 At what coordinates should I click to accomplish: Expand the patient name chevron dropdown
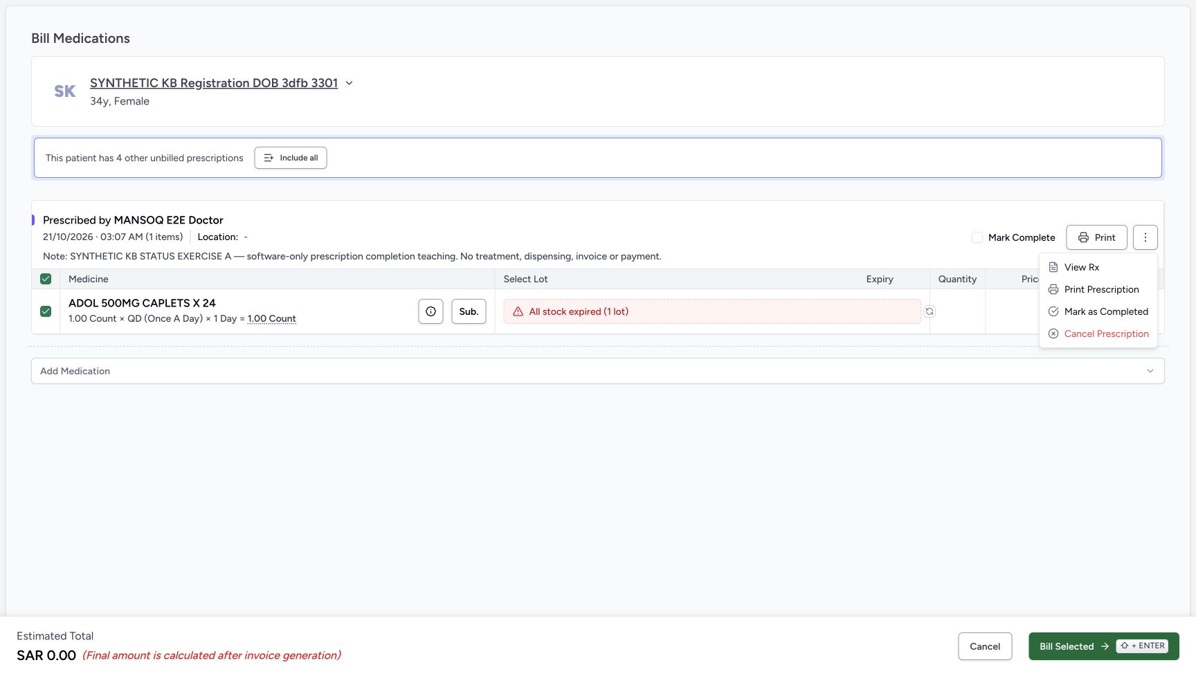349,83
